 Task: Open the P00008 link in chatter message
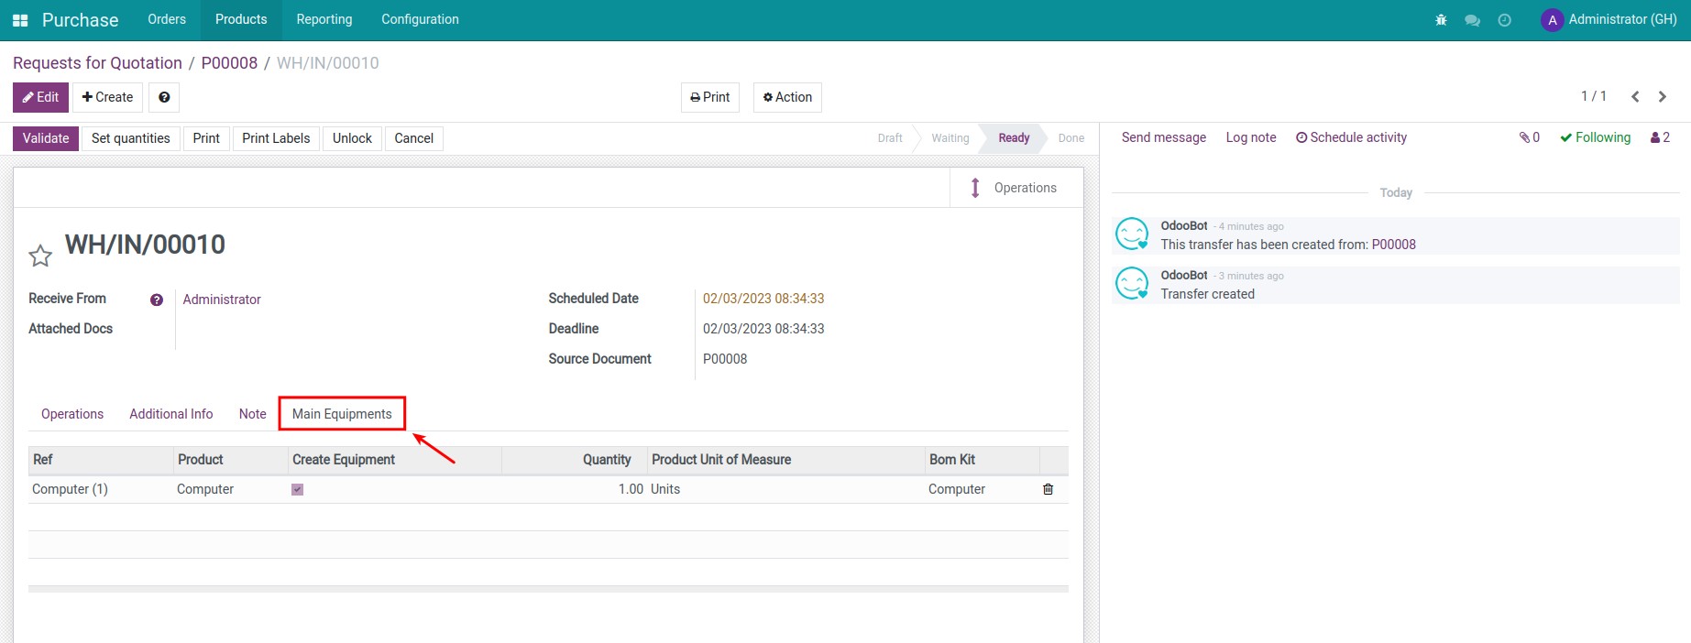(x=1393, y=245)
